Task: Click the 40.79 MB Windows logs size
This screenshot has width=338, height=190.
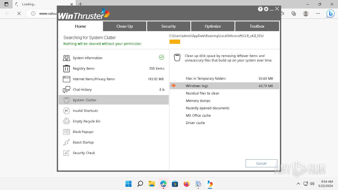Action: (x=266, y=86)
